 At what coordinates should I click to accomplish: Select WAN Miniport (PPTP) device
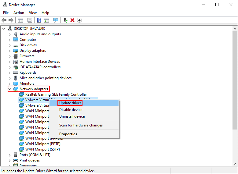pos(43,144)
